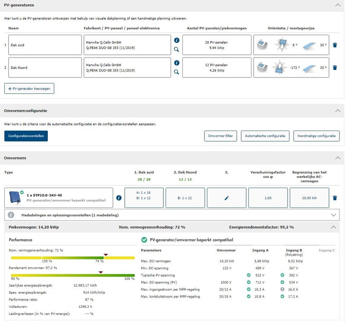Click info icon next to STP10.0-3AV-40 inverter

coord(119,198)
